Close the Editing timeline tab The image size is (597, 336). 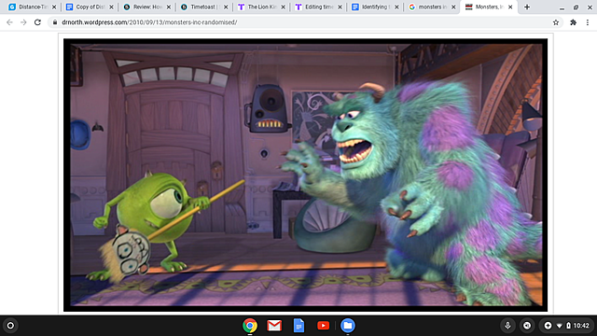(x=340, y=7)
